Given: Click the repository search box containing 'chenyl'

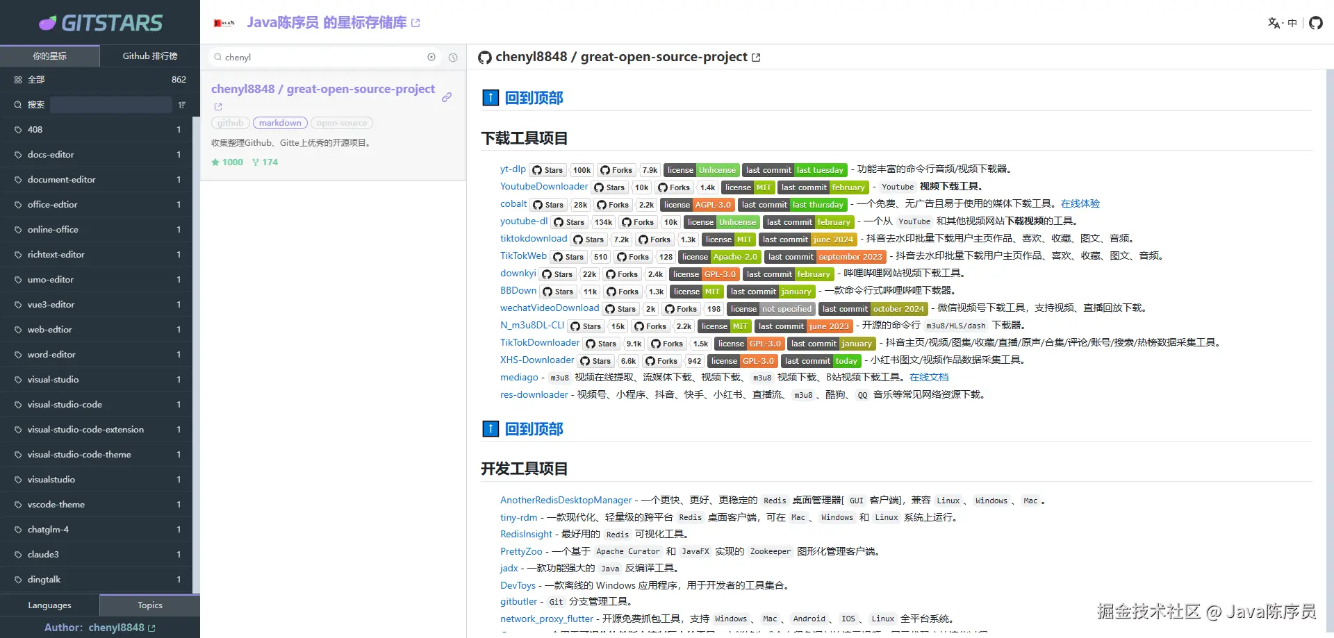Looking at the screenshot, I should coord(324,57).
